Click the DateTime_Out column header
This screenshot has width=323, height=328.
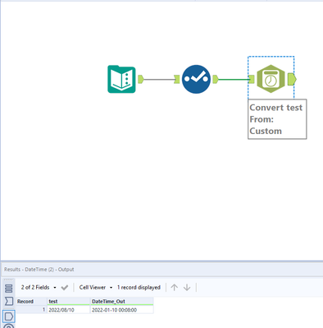[121, 302]
